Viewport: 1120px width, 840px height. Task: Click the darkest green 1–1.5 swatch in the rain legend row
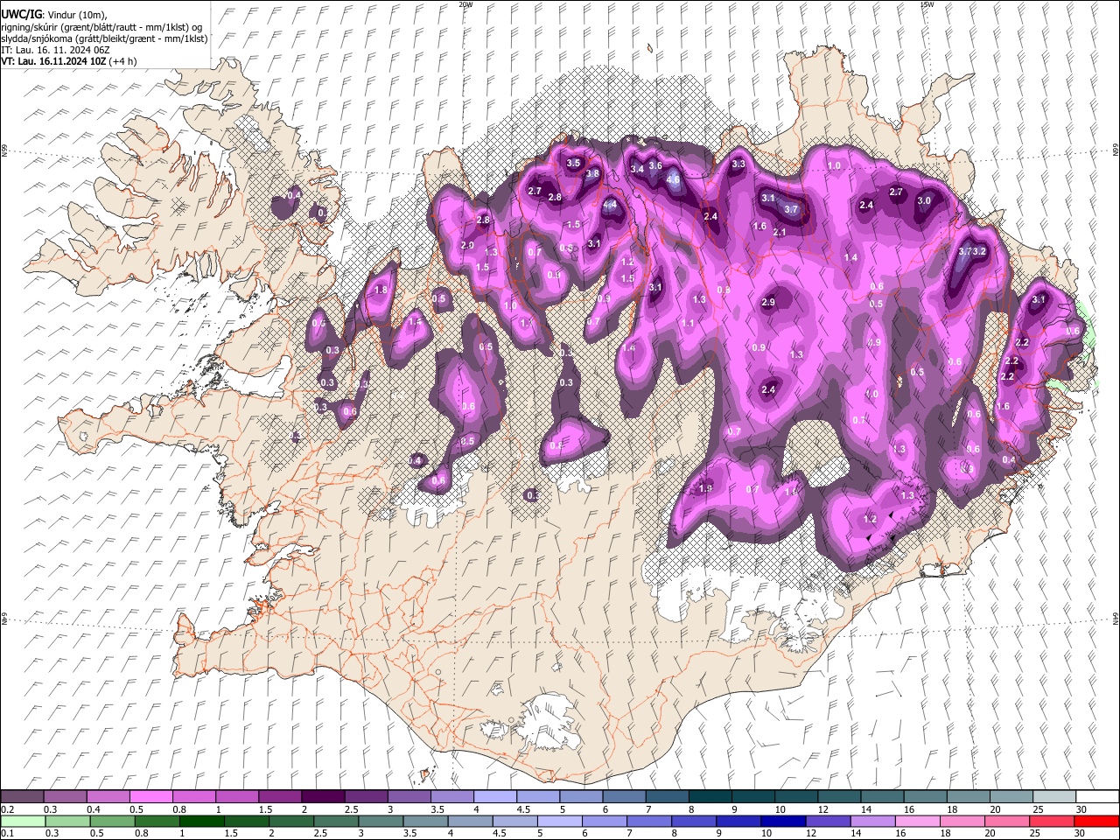click(x=201, y=822)
